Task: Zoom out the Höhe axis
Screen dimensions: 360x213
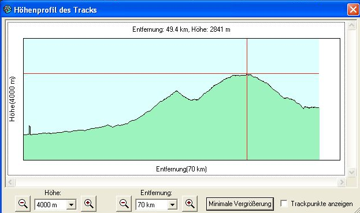Action: click(x=23, y=204)
